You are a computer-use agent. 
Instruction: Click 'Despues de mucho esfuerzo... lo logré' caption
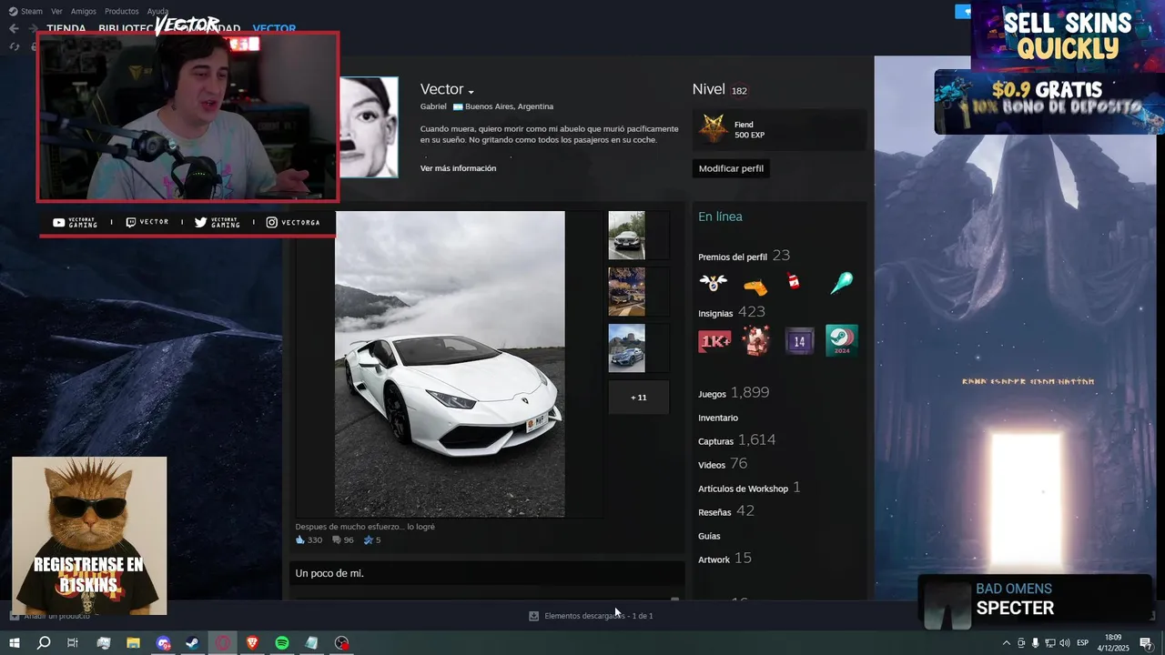click(x=365, y=527)
